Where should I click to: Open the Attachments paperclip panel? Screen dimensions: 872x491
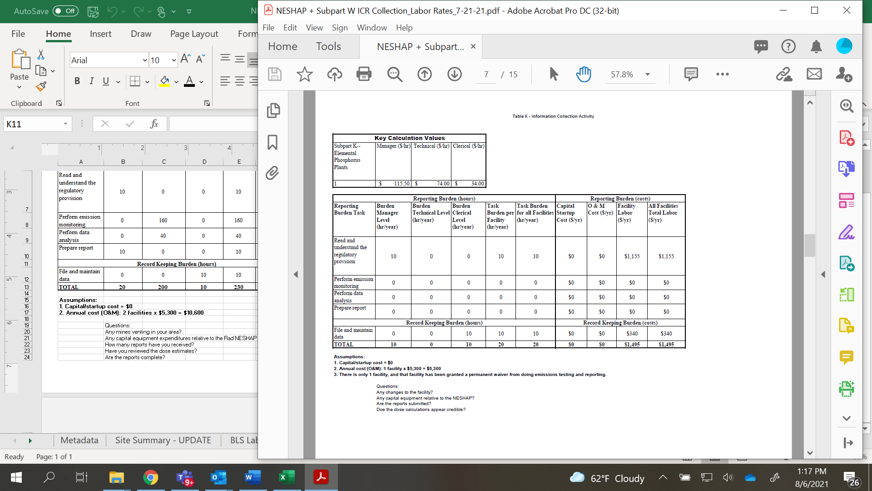pos(272,173)
